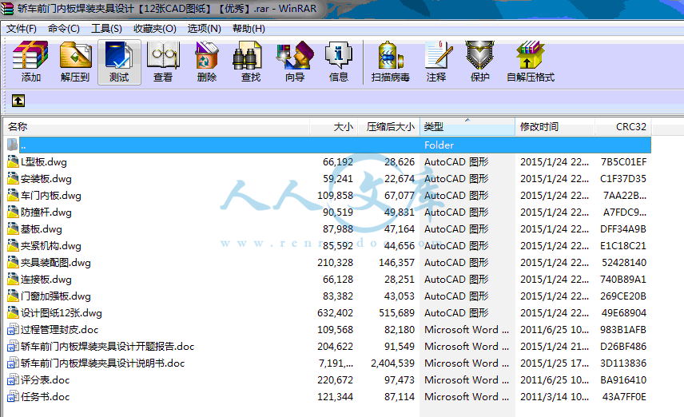Click packed size 2,404,539
Screen dimensions: 684x417
[392, 363]
